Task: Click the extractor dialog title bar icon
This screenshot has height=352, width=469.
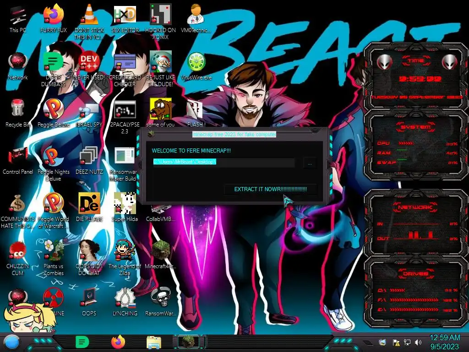Action: point(151,133)
